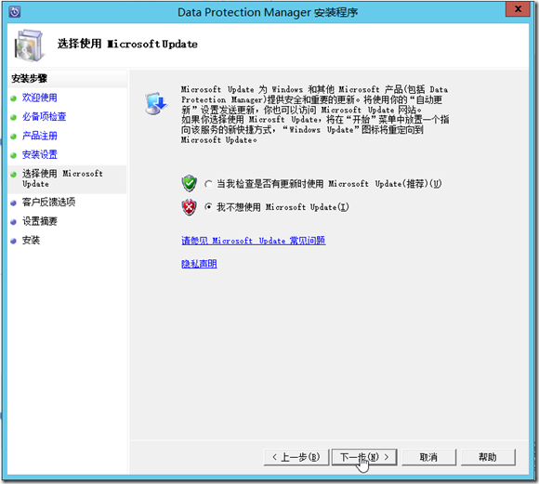The image size is (539, 484).
Task: Select the 客户反馈选项 step
Action: (48, 203)
